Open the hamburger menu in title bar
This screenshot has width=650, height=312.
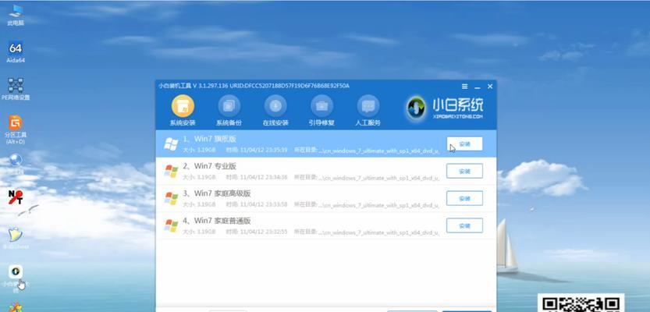[x=465, y=86]
